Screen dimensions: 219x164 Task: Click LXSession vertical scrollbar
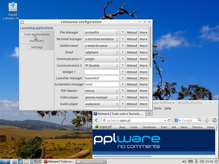click(x=150, y=47)
